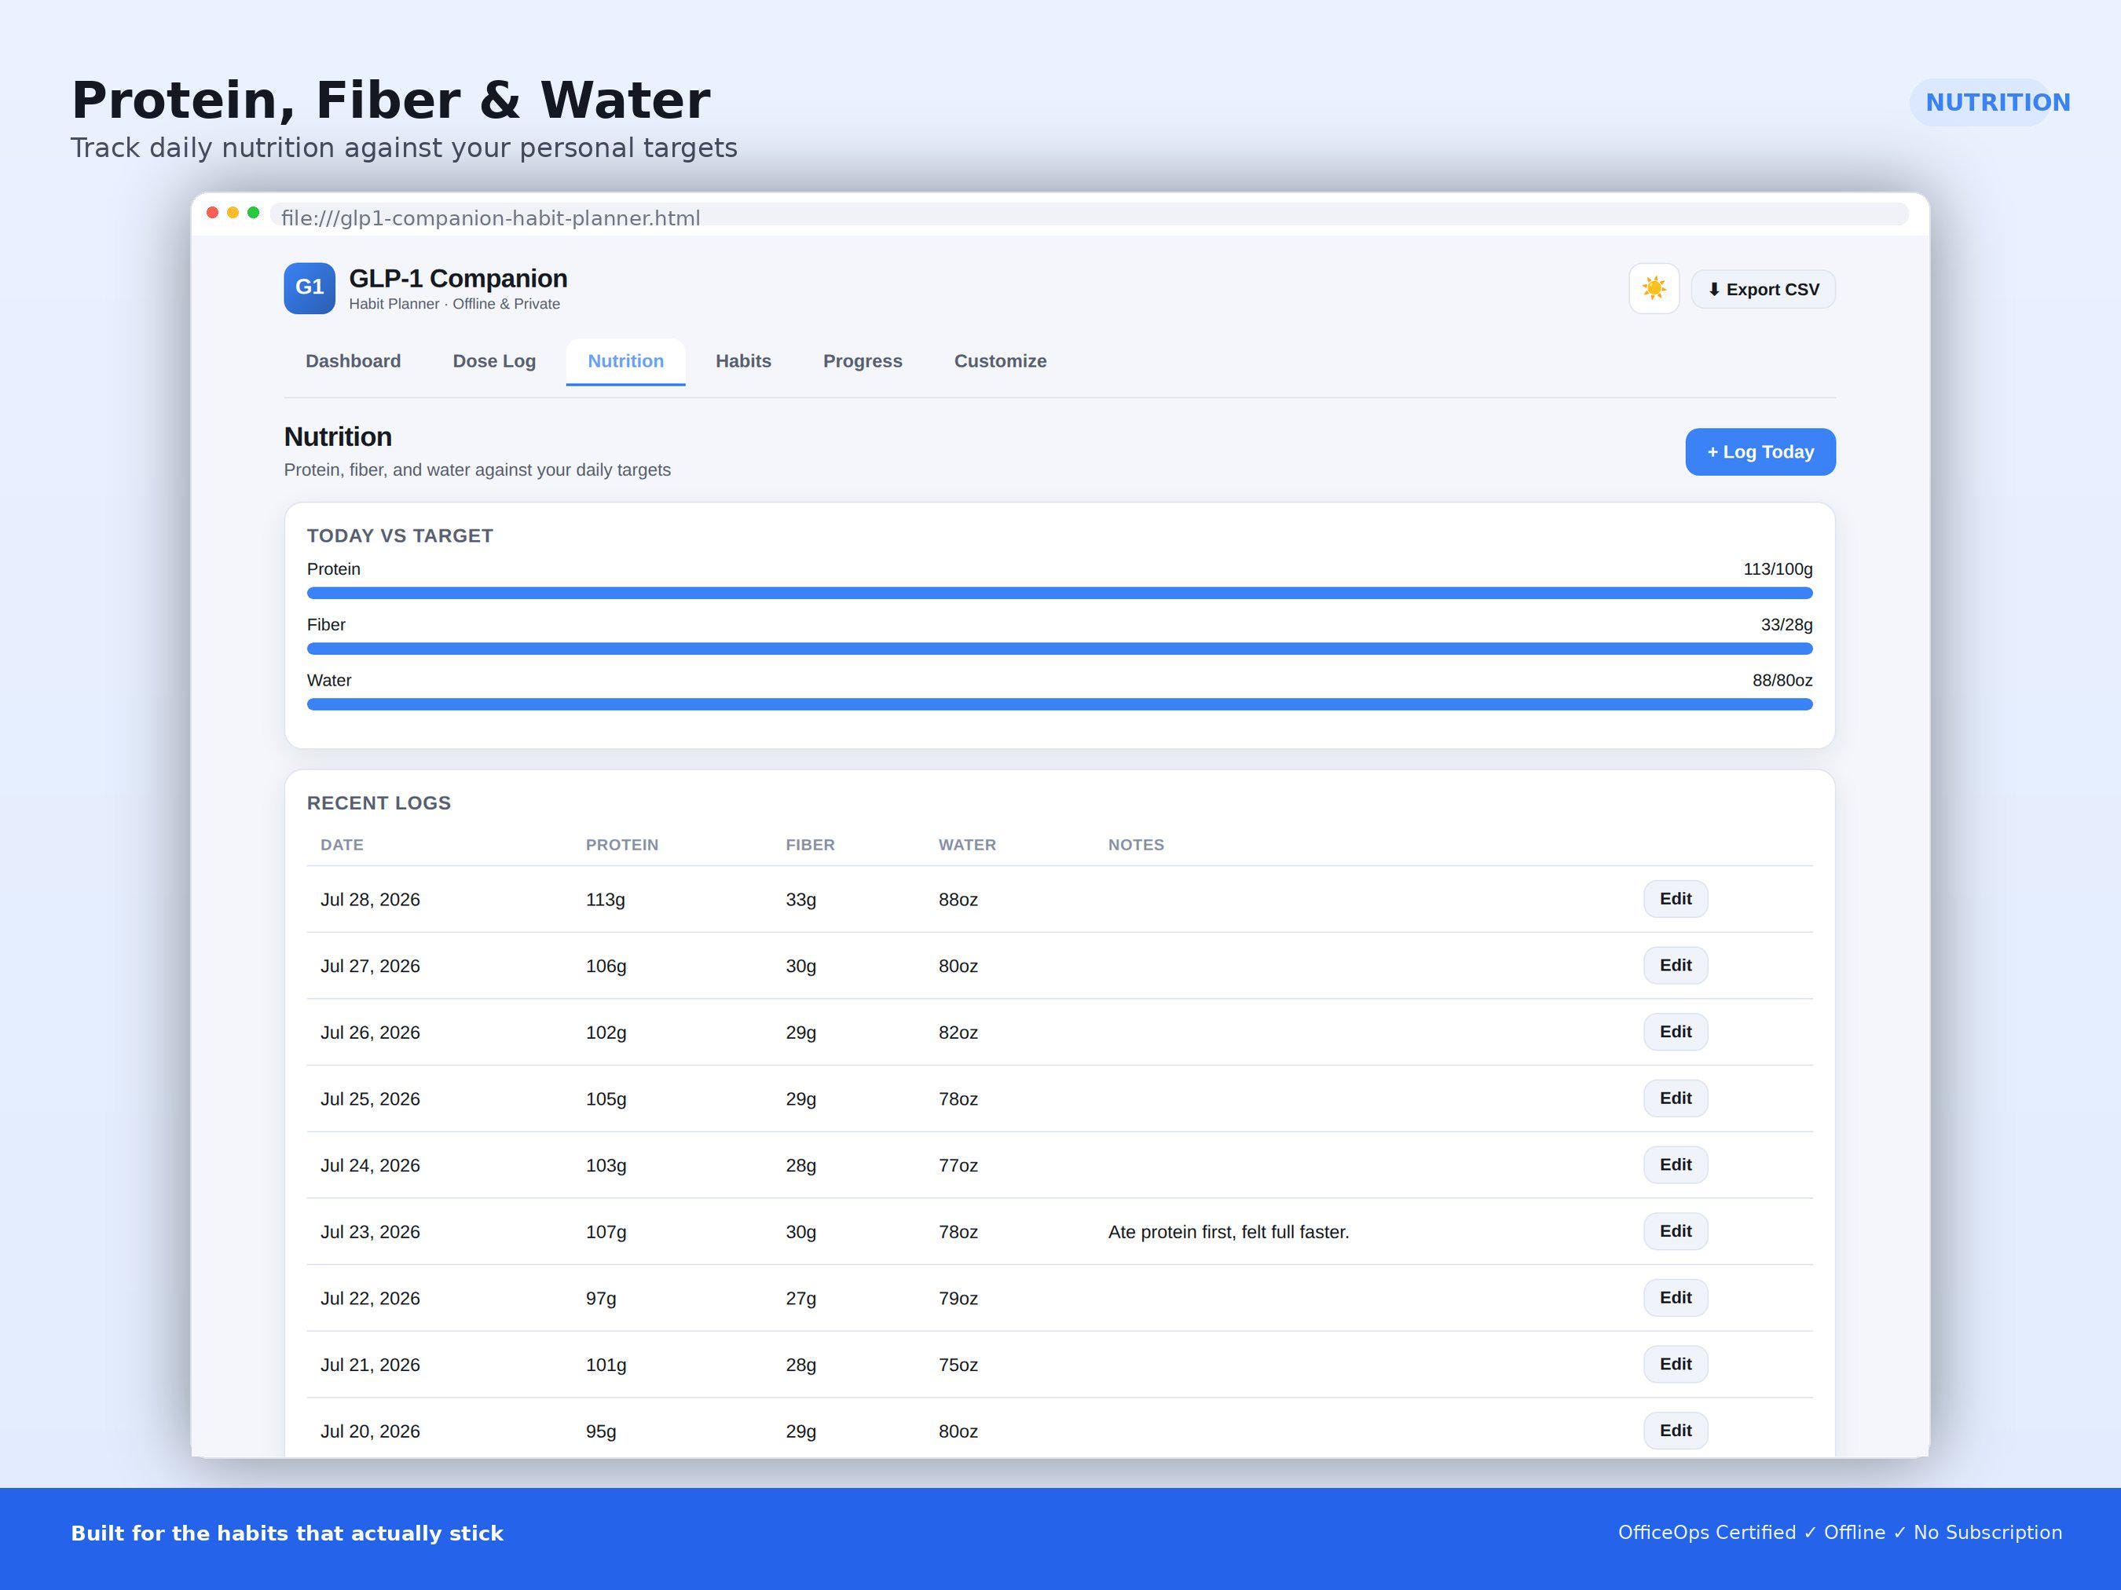Screen dimensions: 2121x1590
Task: Click the PROTEIN column header
Action: point(622,846)
